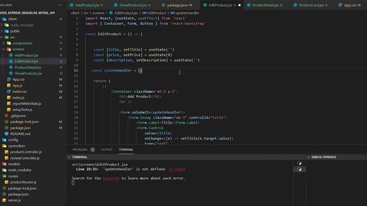Switch to the App.css editor tab
367x206 pixels.
click(350, 5)
